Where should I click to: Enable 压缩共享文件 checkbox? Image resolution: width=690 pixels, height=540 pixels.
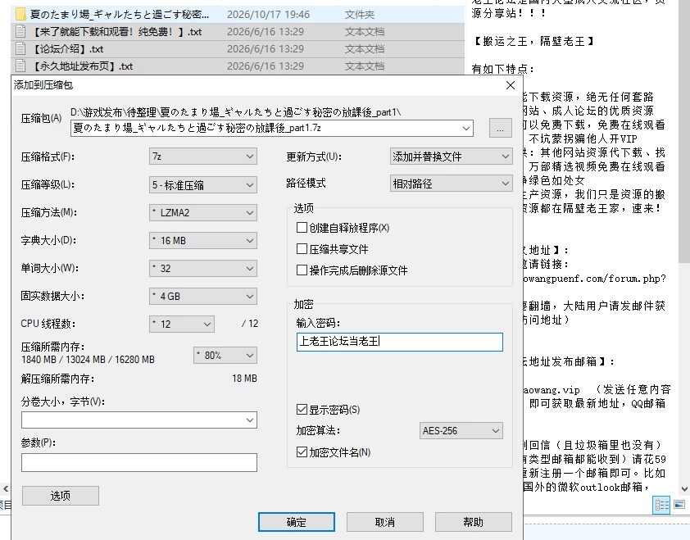click(x=302, y=248)
